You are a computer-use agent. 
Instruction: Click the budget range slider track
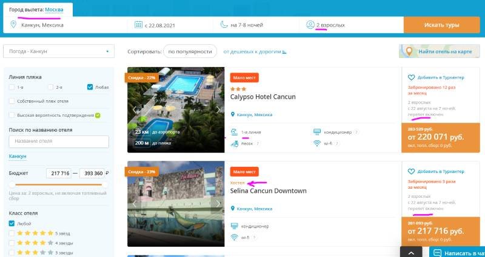coord(59,184)
